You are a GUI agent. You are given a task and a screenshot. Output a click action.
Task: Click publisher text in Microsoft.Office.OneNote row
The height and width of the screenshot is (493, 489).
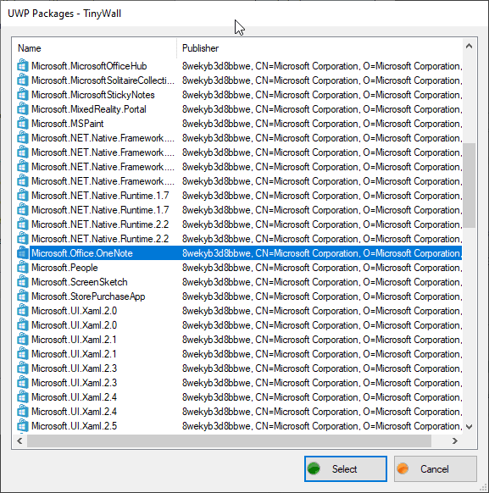click(322, 253)
